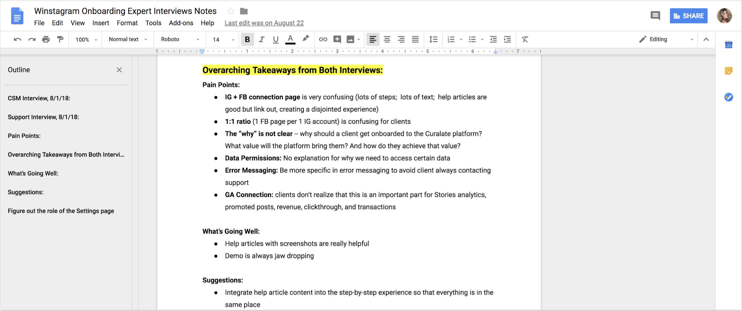Image resolution: width=742 pixels, height=311 pixels.
Task: Click right indent marker on ruler
Action: click(496, 52)
